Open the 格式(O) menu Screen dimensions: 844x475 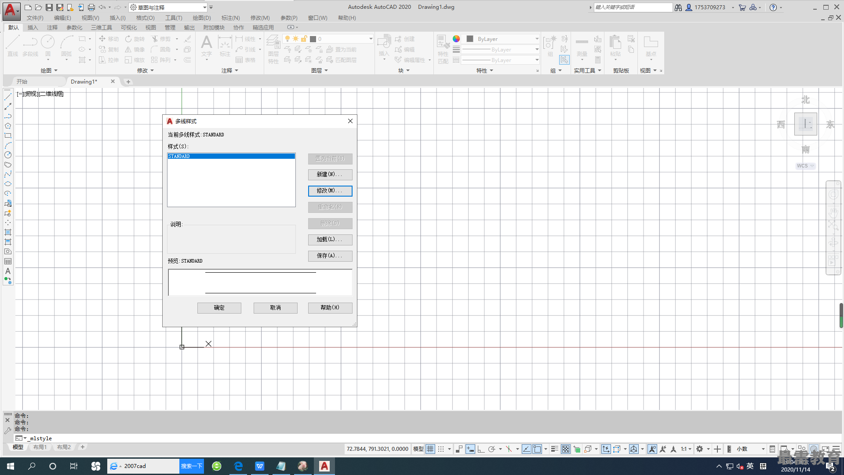coord(145,18)
